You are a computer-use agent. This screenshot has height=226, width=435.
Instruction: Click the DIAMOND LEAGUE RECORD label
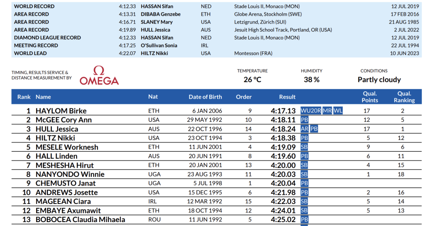[x=47, y=38]
